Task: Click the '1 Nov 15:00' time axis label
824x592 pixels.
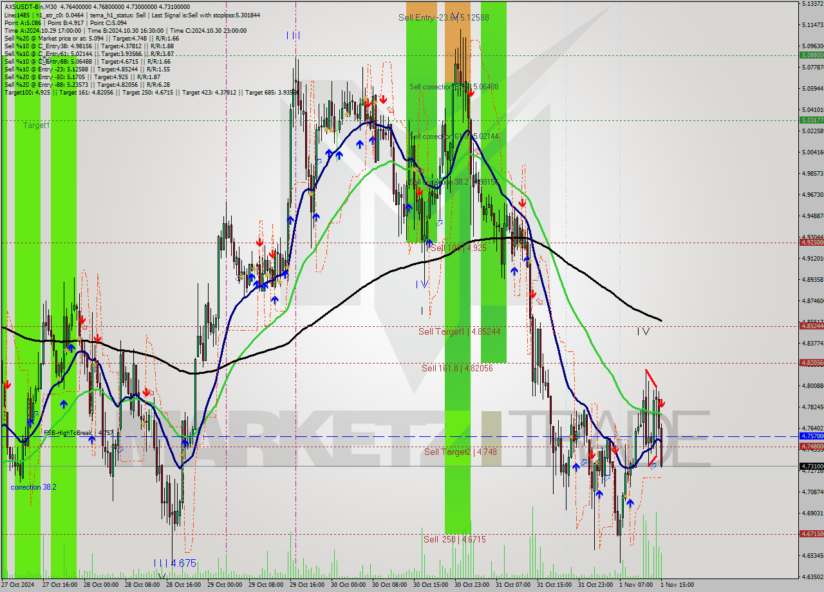Action: 677,585
